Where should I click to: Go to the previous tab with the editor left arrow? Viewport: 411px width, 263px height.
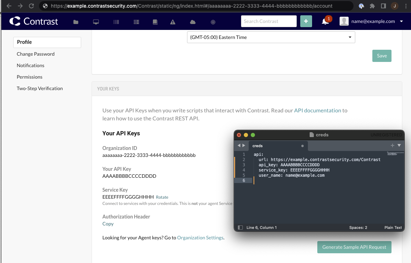click(x=239, y=145)
